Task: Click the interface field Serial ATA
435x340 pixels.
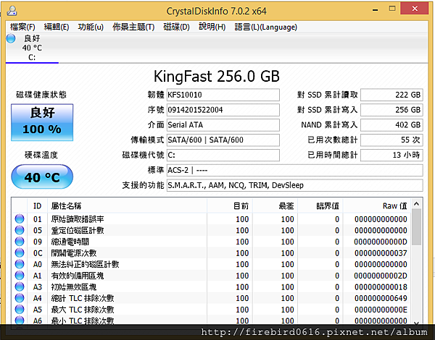Action: pos(223,125)
